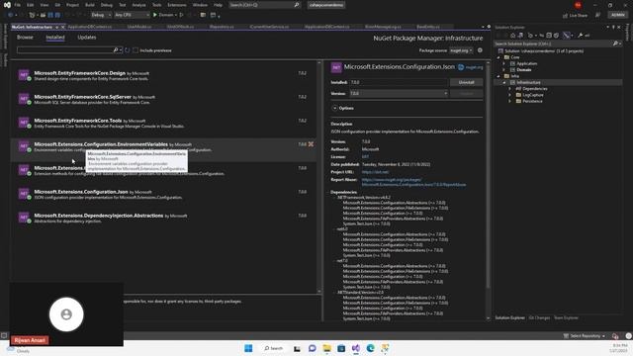
Task: Switch to the Updates tab
Action: click(x=87, y=38)
